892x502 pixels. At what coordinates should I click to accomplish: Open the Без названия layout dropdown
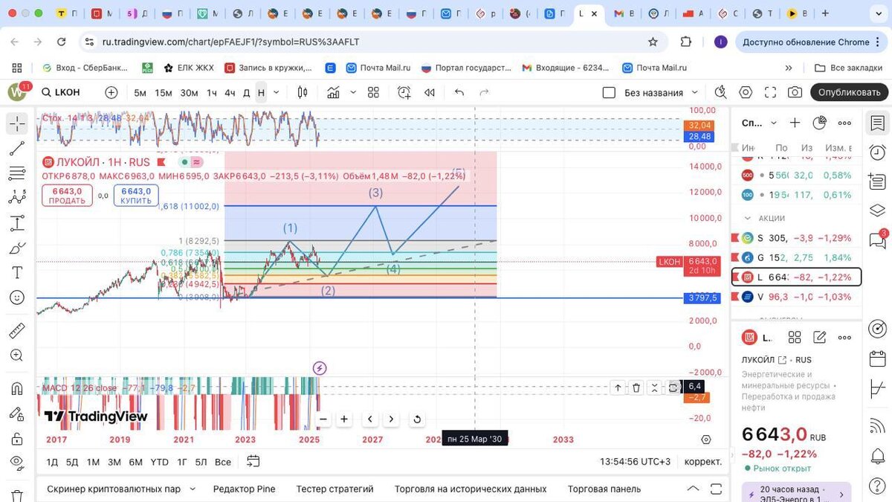(662, 93)
